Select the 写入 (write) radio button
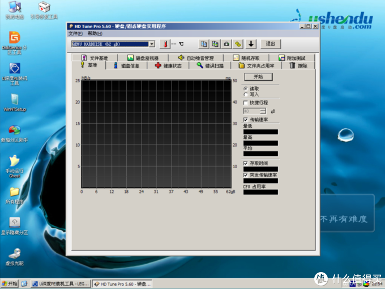385x289 pixels. tap(246, 94)
